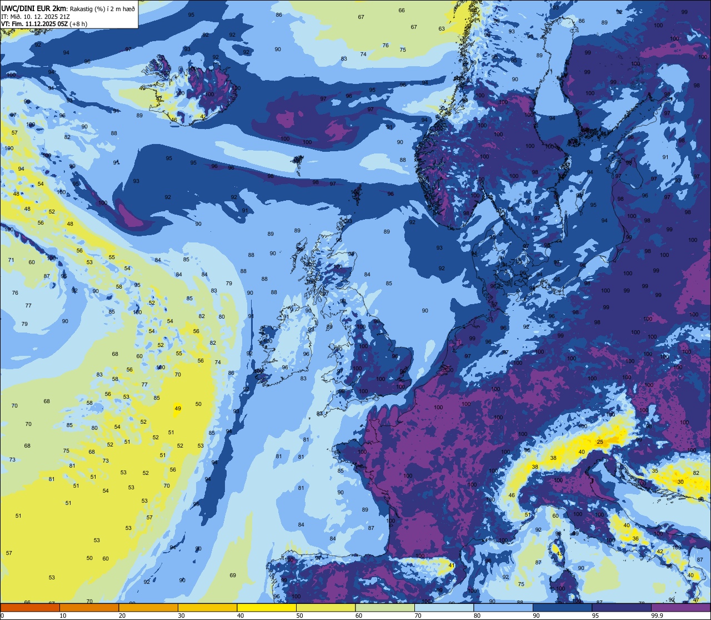Click the 41 humidity value map label
Screen dimensions: 711x620
click(452, 566)
